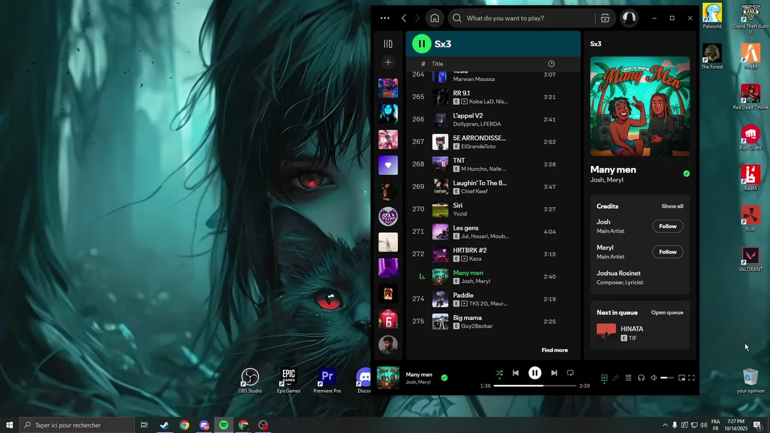Sort tracks by the Title column header
Viewport: 770px width, 433px height.
tap(437, 64)
